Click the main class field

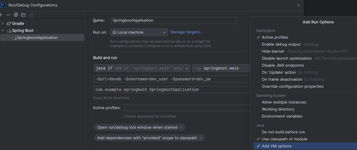tap(172, 89)
